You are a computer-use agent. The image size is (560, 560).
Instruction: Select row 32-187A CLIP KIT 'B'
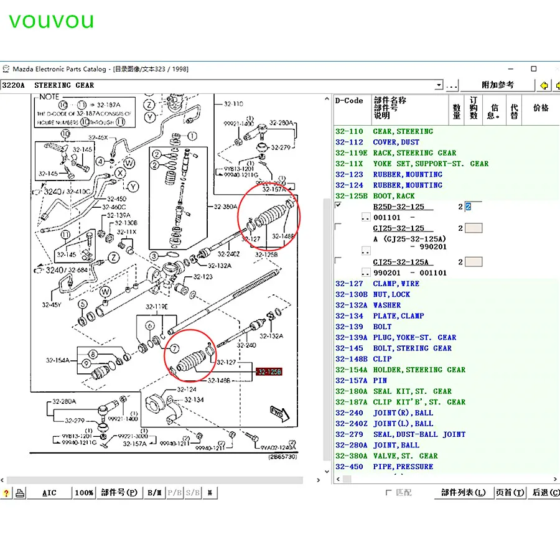click(446, 402)
